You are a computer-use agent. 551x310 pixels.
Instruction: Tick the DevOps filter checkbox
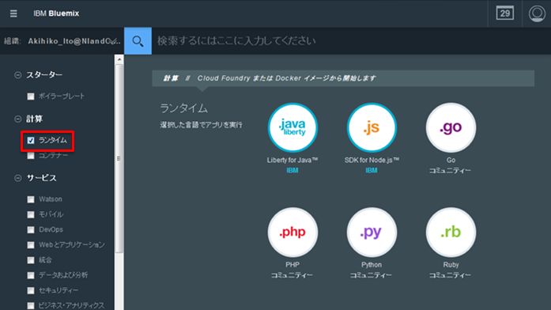pos(31,229)
